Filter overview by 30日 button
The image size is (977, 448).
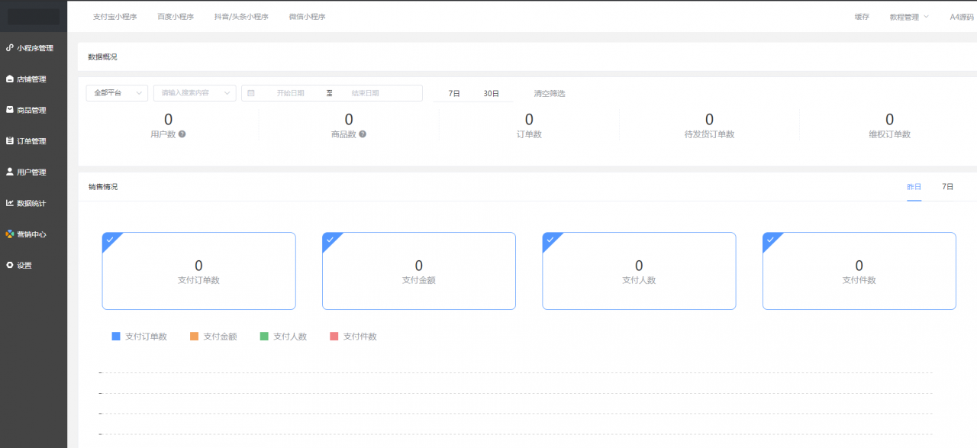click(x=491, y=93)
